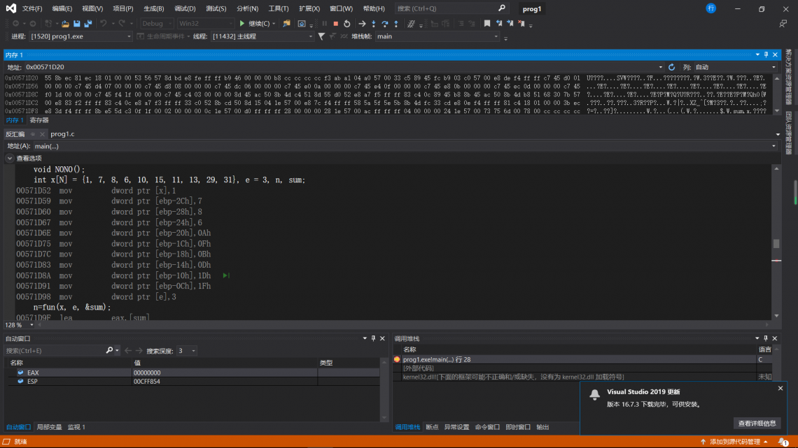Click the Live Share icon at top right
The image size is (798, 448).
[x=783, y=23]
